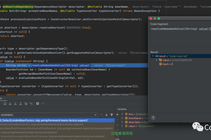Click inside the Code fragment input
Viewport: 211px width, 140px height.
(x=181, y=36)
